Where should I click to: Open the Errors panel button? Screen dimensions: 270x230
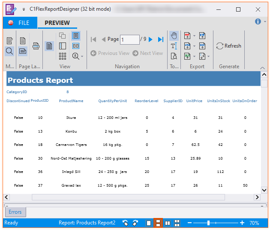click(15, 212)
